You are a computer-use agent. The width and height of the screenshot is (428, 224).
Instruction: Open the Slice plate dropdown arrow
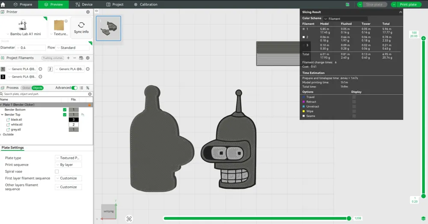click(360, 4)
